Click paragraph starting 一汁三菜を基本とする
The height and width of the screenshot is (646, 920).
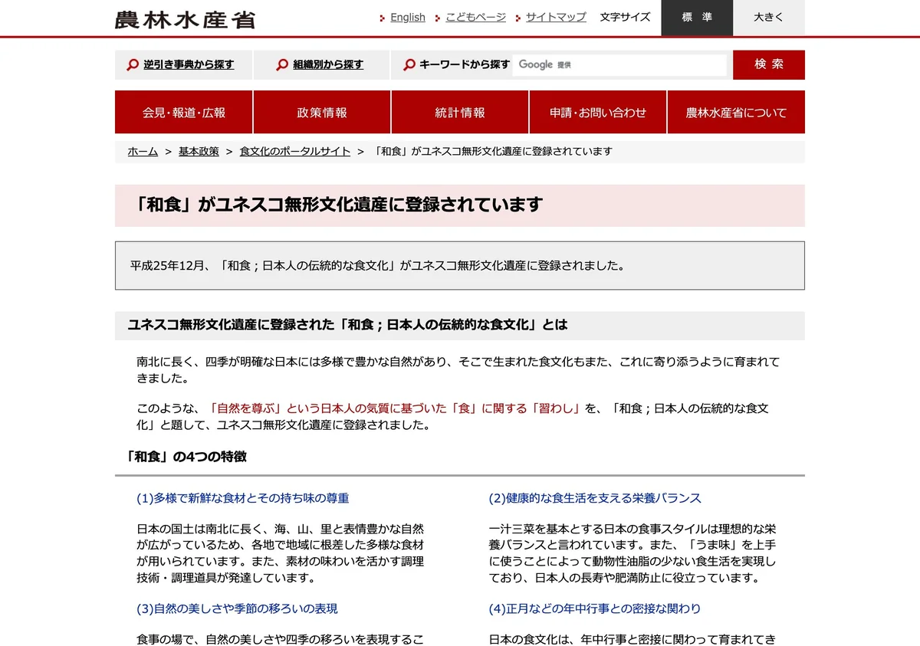click(632, 553)
